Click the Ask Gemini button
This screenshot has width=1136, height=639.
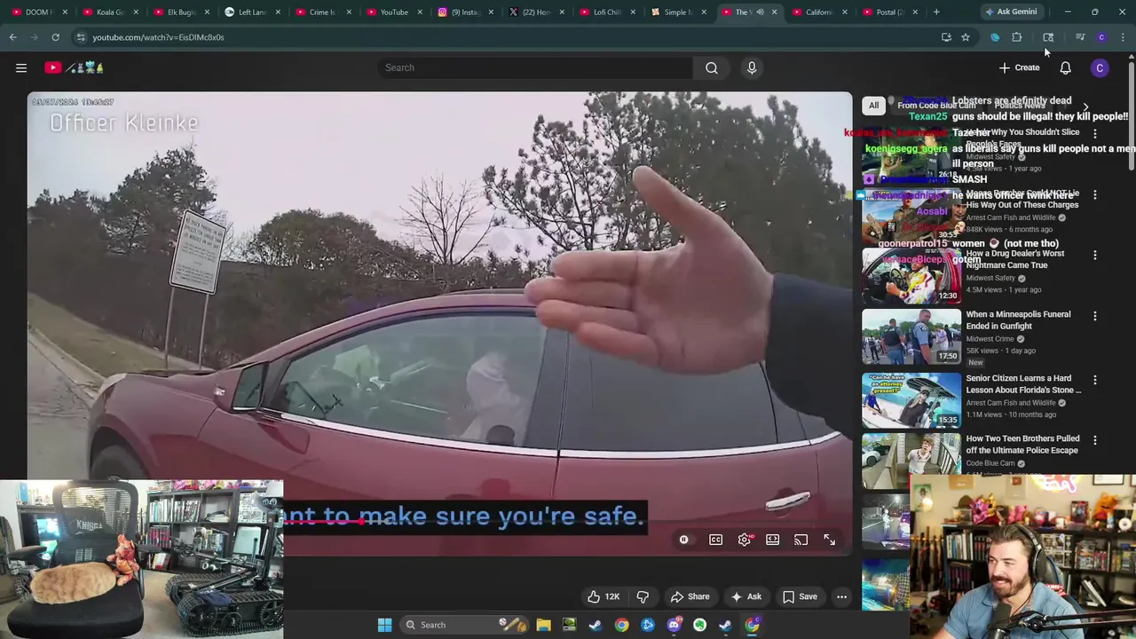(x=1011, y=12)
